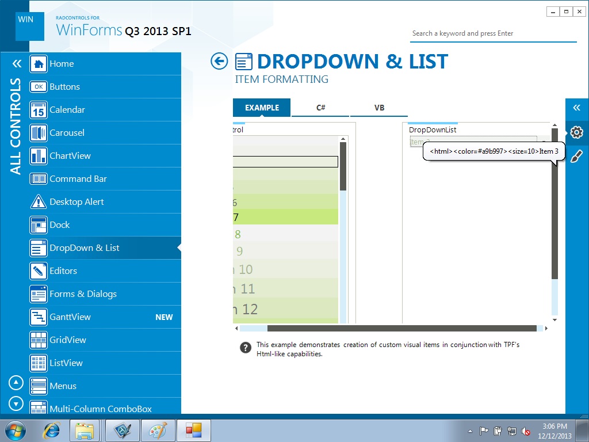Switch to the C# code tab

[x=320, y=108]
